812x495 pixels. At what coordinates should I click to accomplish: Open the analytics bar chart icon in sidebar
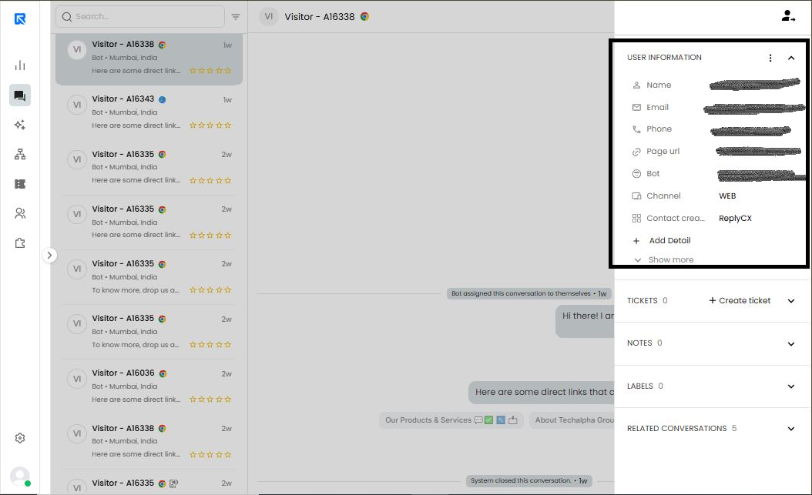point(20,65)
